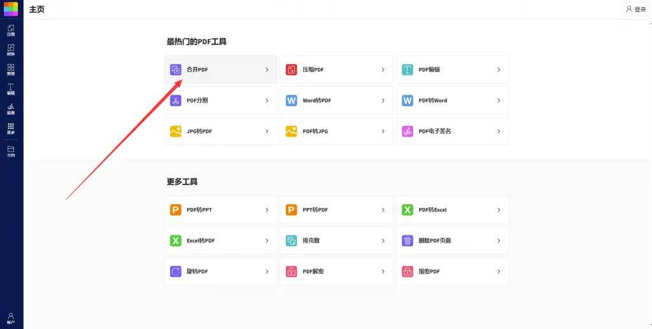This screenshot has width=652, height=329.
Task: Open the 文档 folder in sidebar
Action: pos(11,151)
